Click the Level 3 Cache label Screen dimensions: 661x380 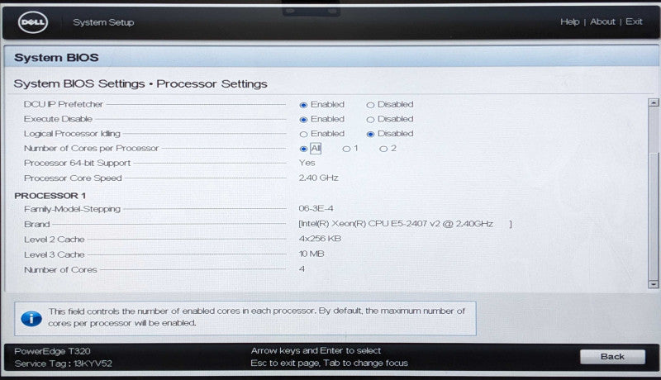coord(54,254)
